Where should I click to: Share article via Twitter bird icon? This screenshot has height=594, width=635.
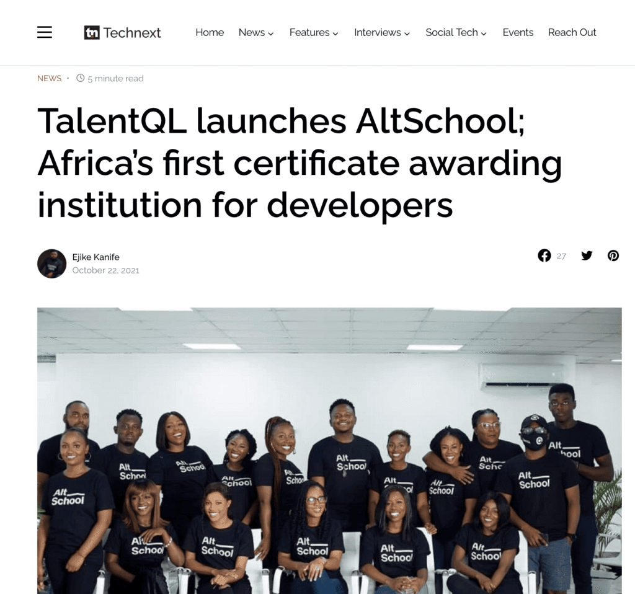pyautogui.click(x=587, y=255)
